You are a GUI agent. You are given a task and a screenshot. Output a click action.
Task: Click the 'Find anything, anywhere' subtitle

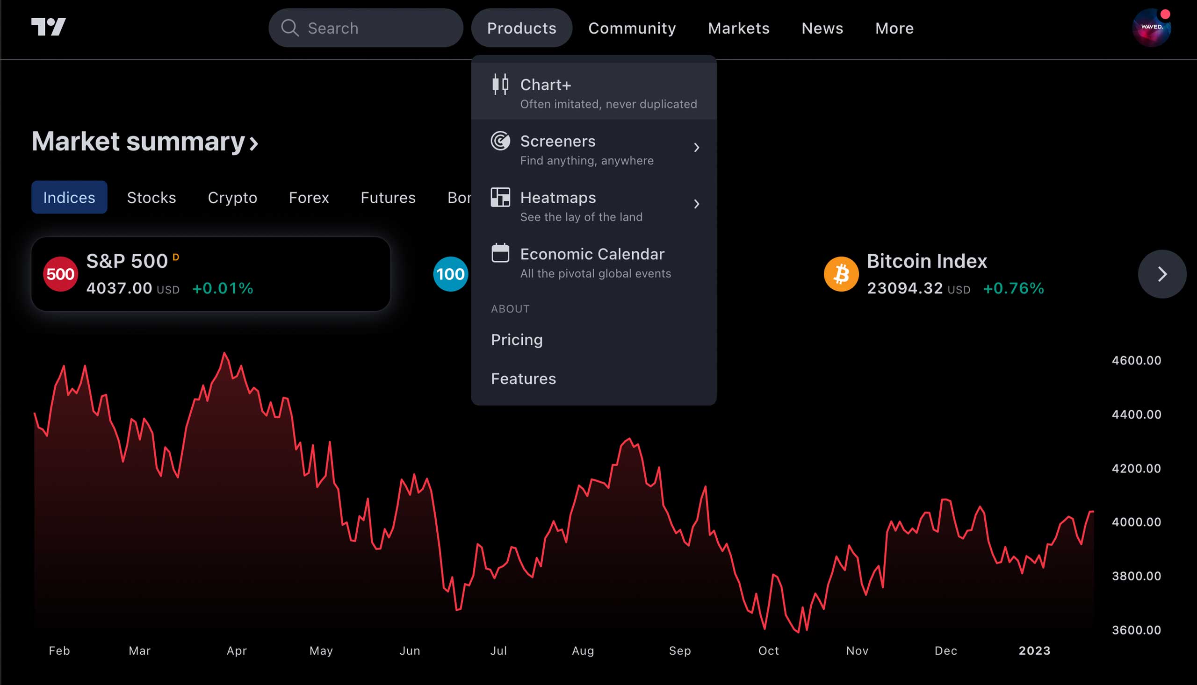click(586, 160)
